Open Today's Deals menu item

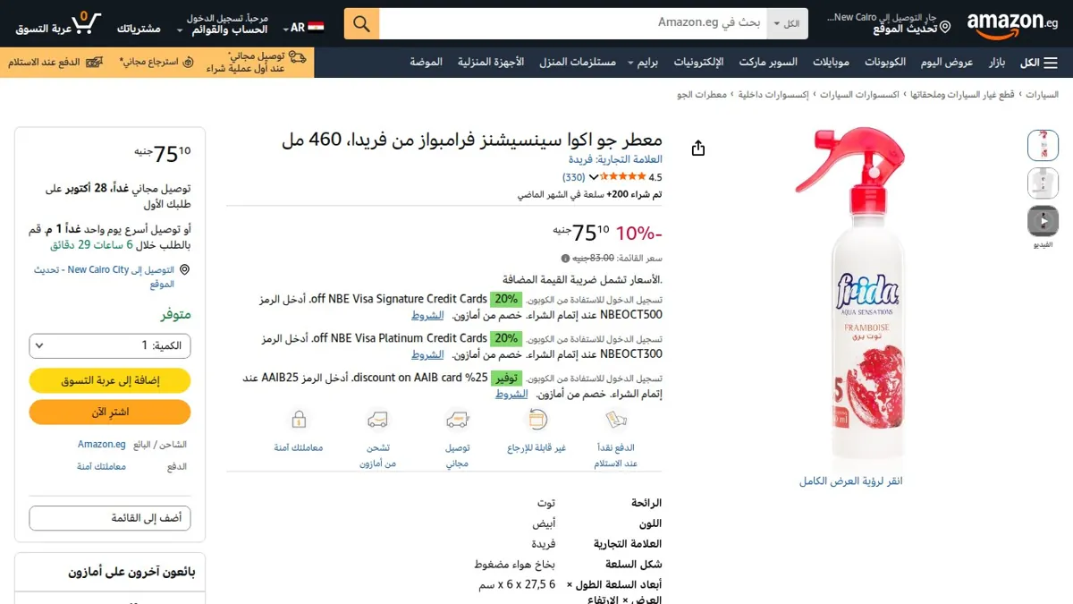(947, 63)
